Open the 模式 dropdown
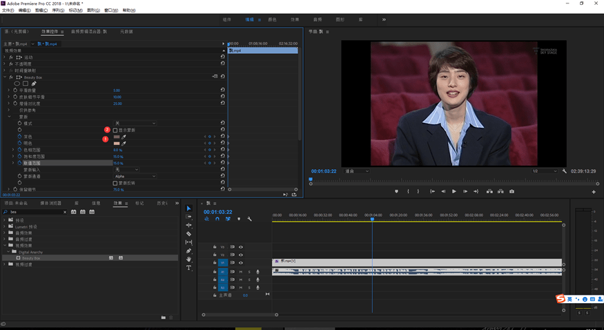Image resolution: width=604 pixels, height=330 pixels. pos(135,123)
